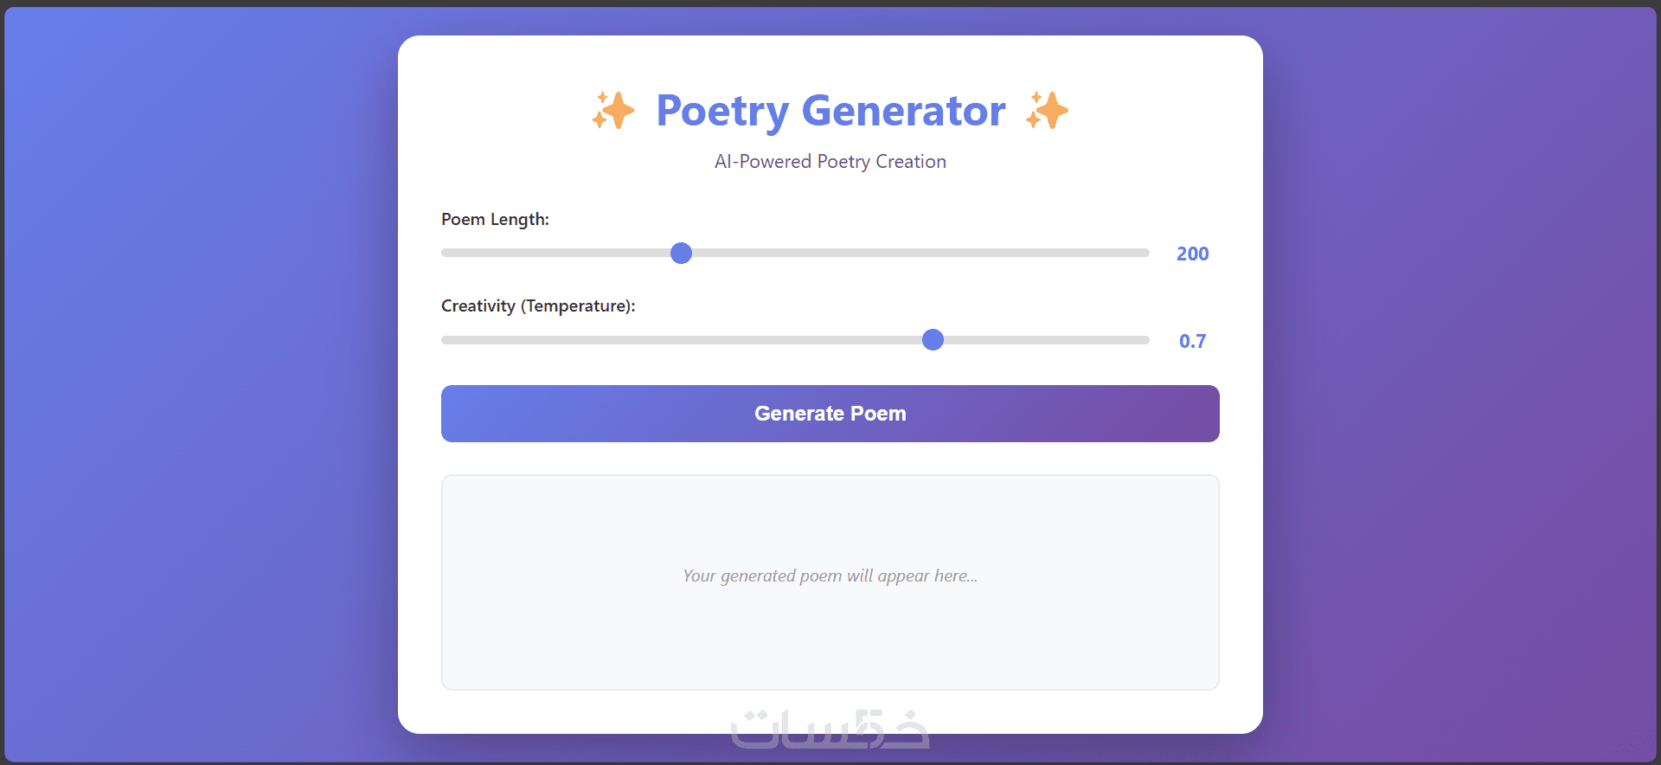1661x765 pixels.
Task: Set Creativity slider to its minimum end
Action: [x=445, y=340]
